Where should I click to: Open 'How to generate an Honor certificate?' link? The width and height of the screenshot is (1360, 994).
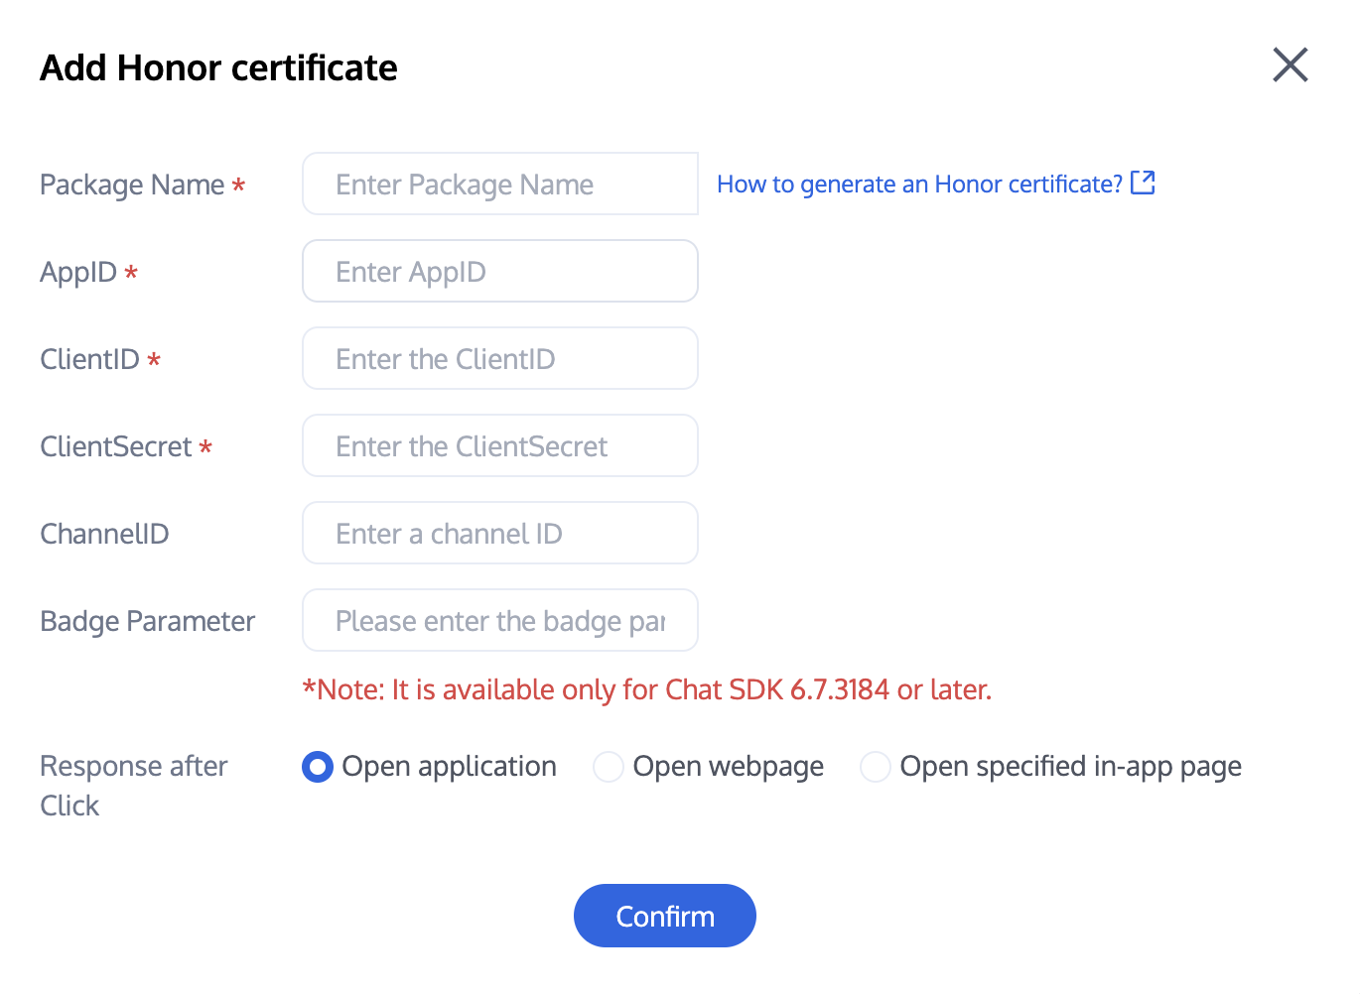[x=919, y=185]
